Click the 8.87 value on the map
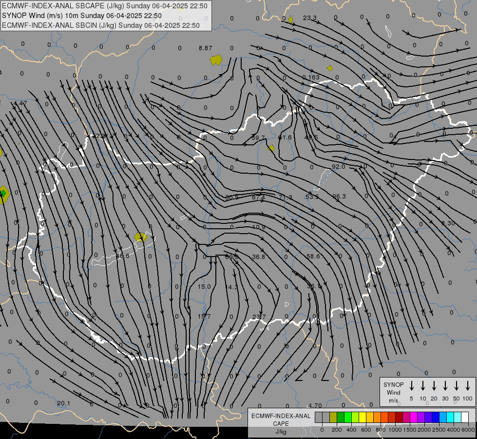477x439 pixels. (205, 48)
